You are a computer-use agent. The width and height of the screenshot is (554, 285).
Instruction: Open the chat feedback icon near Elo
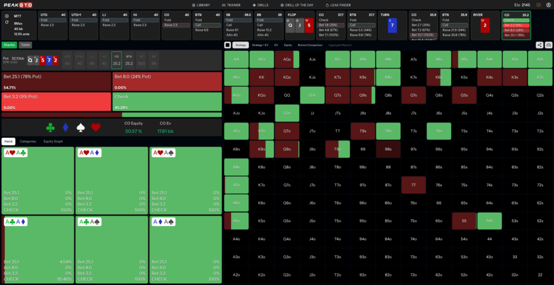(x=538, y=5)
